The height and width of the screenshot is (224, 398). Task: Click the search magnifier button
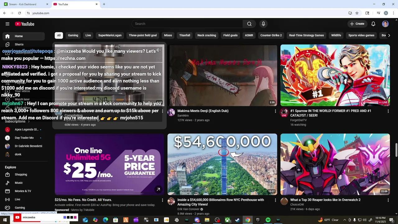point(249,24)
